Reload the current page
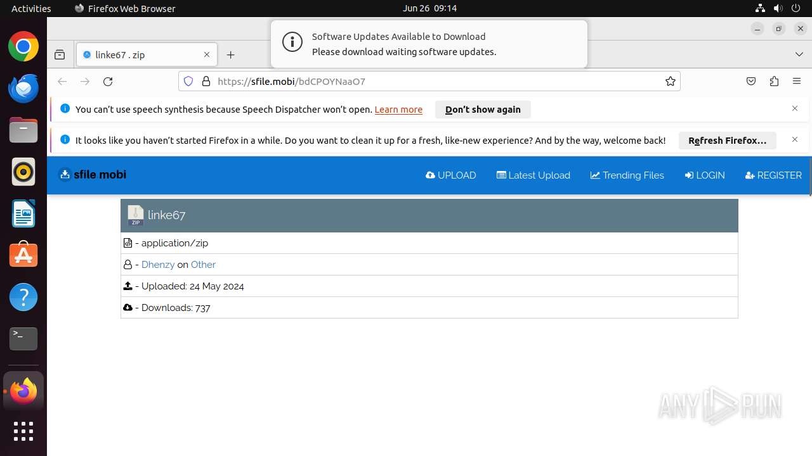Screen dimensions: 812x456 tap(108, 81)
